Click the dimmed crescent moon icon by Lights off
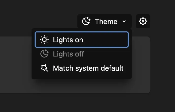This screenshot has height=112, width=175. [x=45, y=54]
